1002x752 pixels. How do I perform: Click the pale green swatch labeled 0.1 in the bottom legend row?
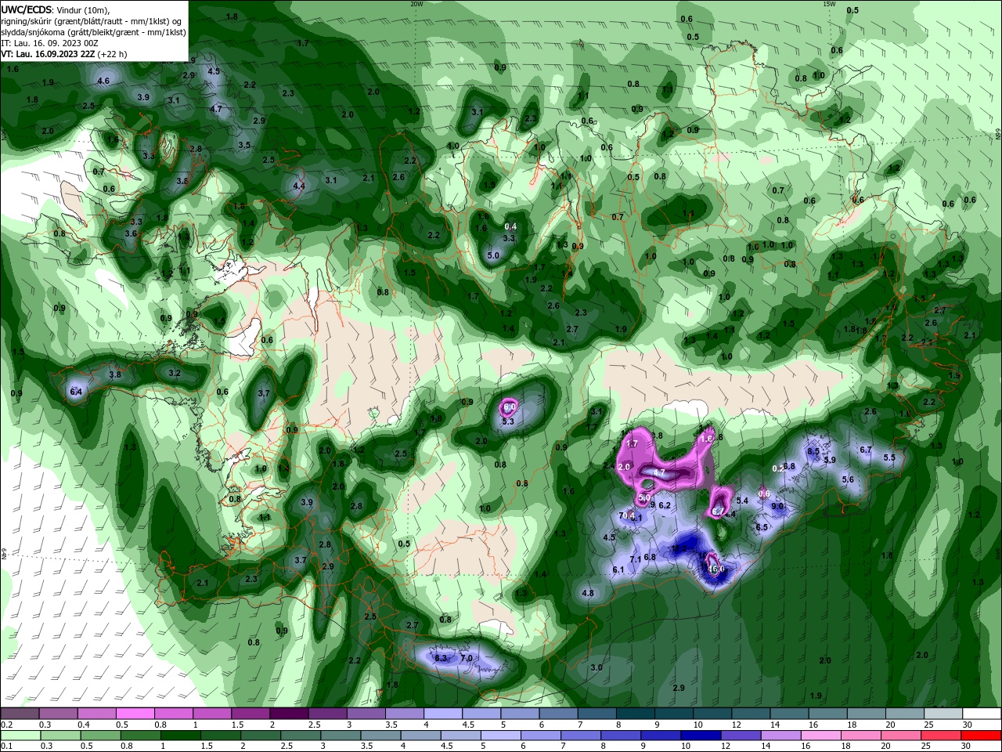[20, 736]
